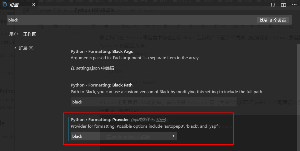Close the 设置 editor tab
300x151 pixels.
point(34,5)
